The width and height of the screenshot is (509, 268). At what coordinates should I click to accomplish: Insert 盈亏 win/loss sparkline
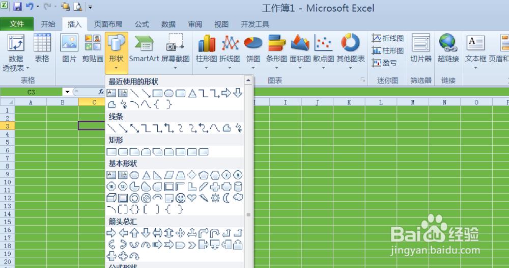pyautogui.click(x=384, y=63)
